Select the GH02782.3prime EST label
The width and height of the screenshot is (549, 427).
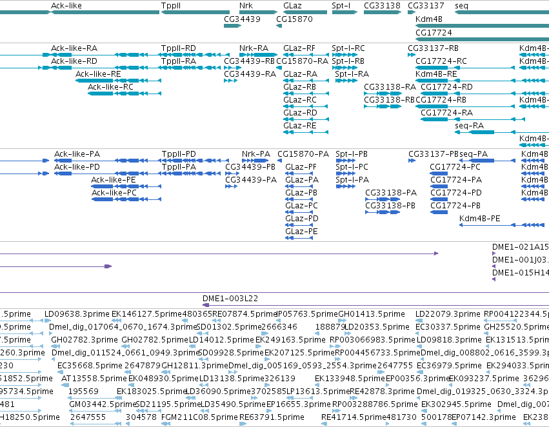[85, 340]
